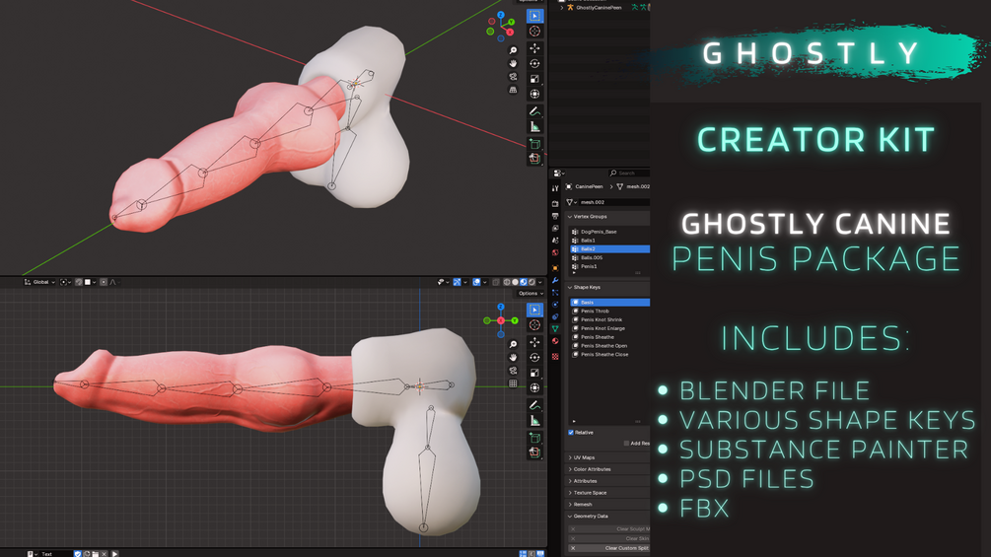Toggle proportional editing in lower viewport header
This screenshot has height=557, width=991.
[x=104, y=282]
